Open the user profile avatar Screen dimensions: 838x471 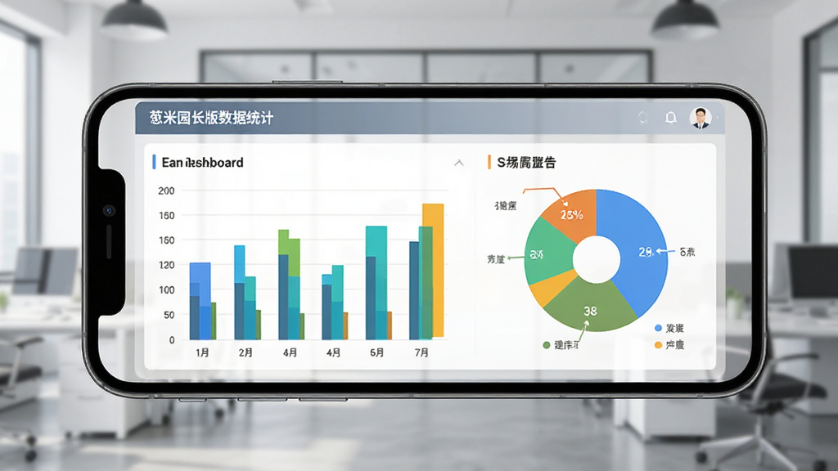(x=701, y=118)
